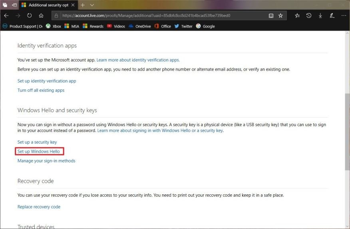The image size is (350, 229).
Task: Refresh the page with reload icon
Action: click(29, 16)
